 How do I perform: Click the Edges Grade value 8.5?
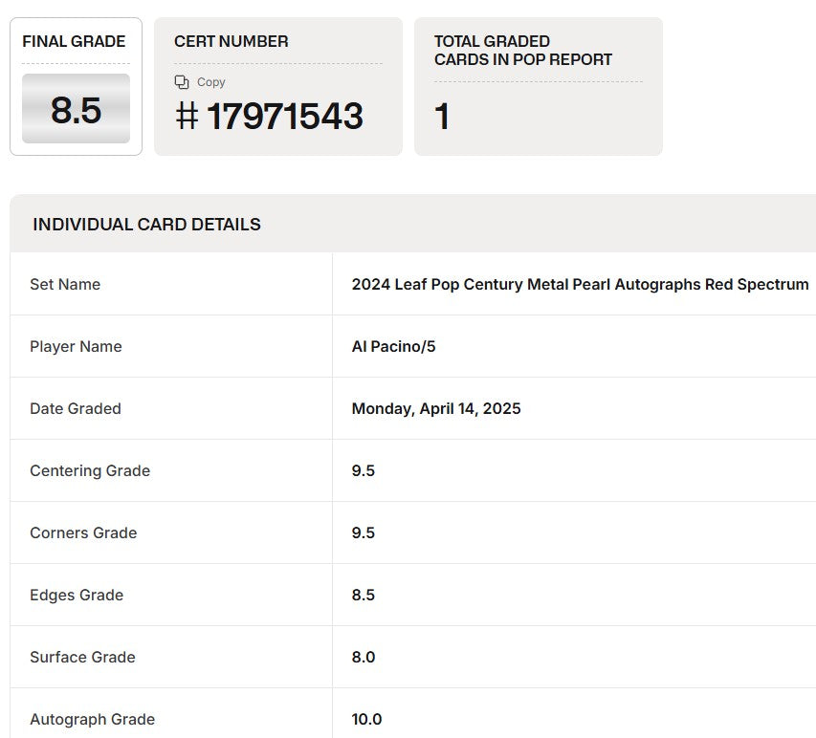(x=364, y=595)
